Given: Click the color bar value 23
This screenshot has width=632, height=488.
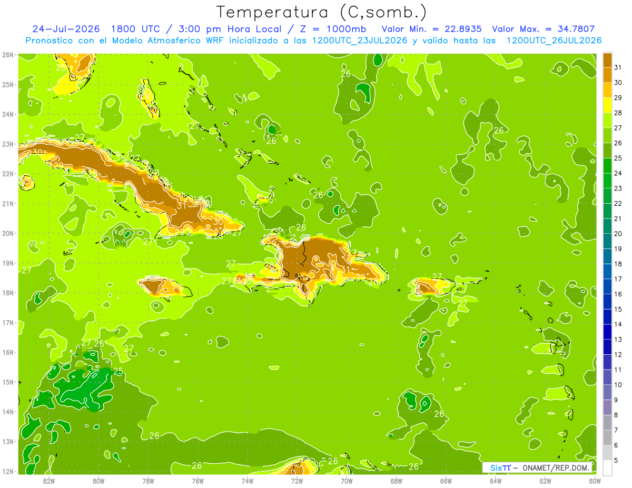Looking at the screenshot, I should click(x=618, y=188).
